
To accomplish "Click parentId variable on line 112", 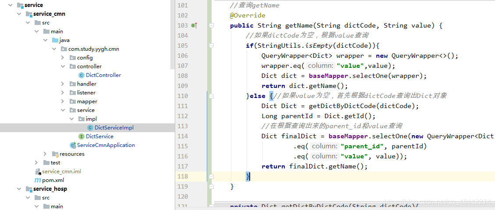I will [x=297, y=116].
